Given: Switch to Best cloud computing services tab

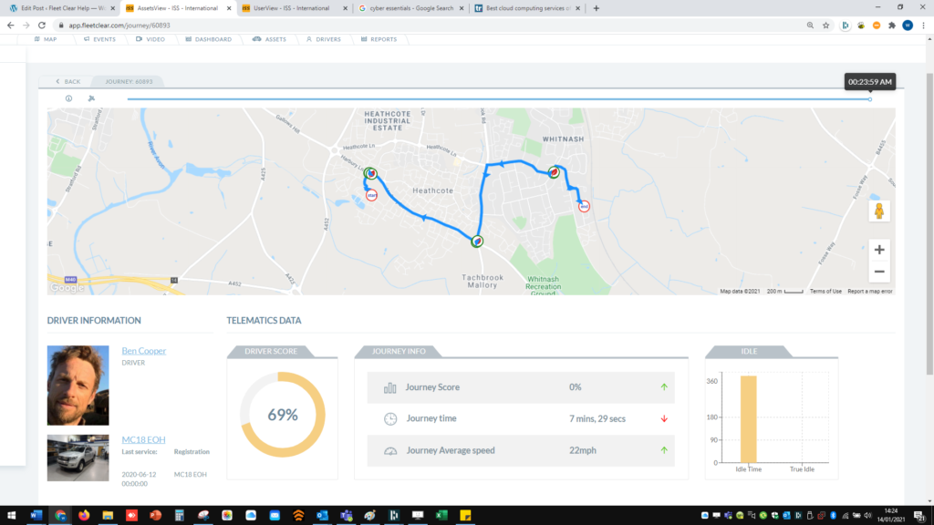Looking at the screenshot, I should [526, 8].
